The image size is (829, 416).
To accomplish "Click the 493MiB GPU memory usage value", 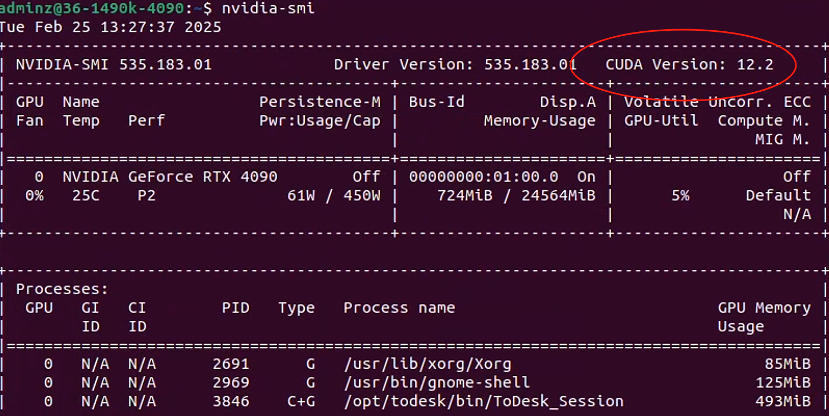I will coord(782,401).
